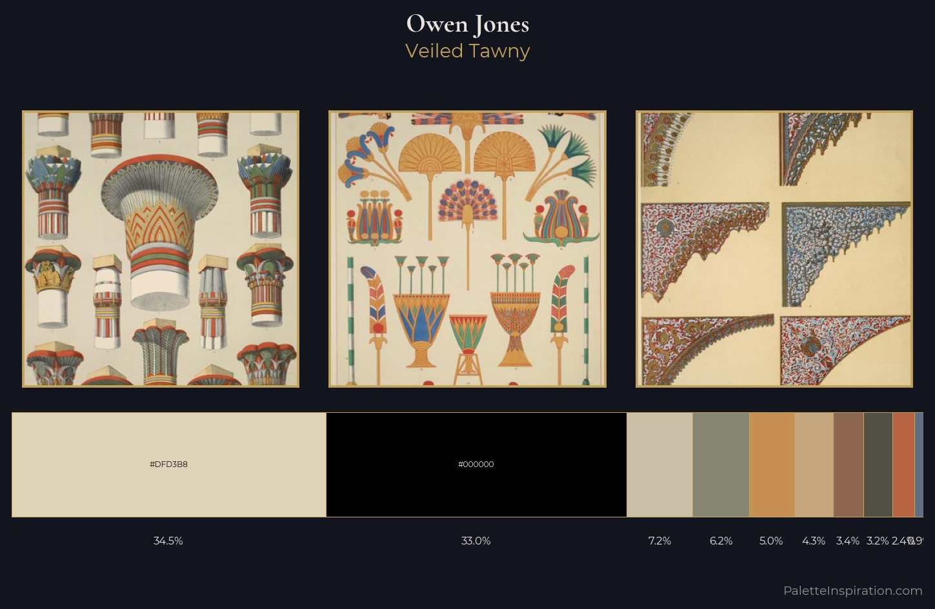Open the Egyptian column capitals image
The height and width of the screenshot is (609, 935).
[x=161, y=249]
